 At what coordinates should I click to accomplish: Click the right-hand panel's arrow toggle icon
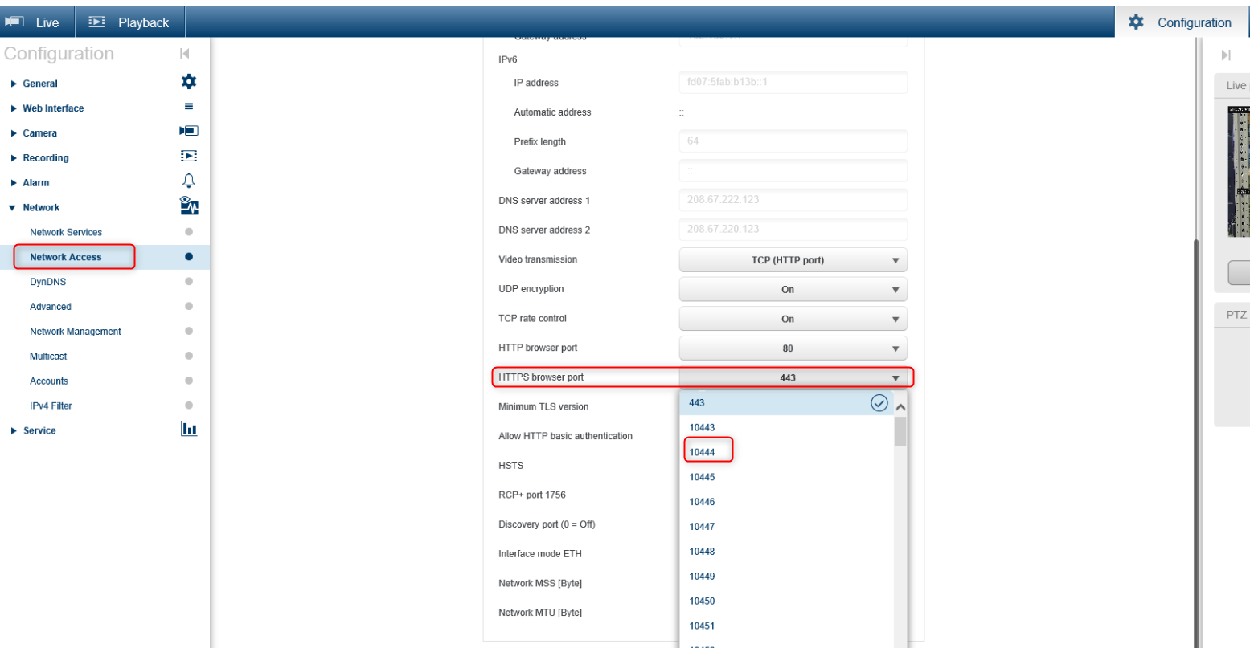[1226, 55]
